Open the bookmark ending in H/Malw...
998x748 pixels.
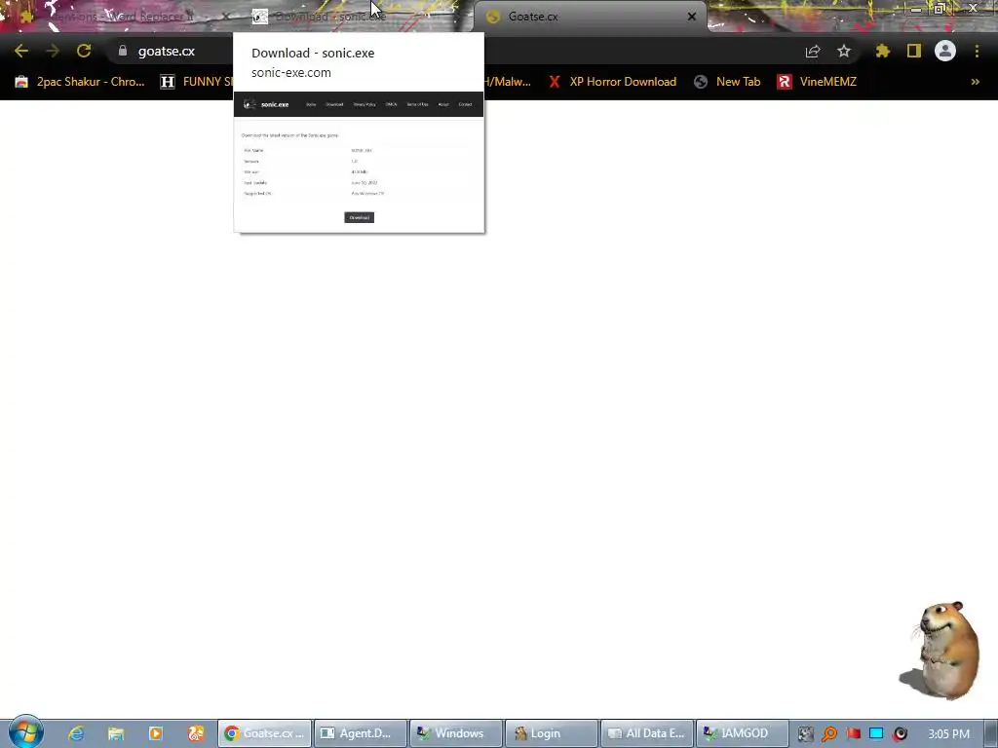click(508, 82)
